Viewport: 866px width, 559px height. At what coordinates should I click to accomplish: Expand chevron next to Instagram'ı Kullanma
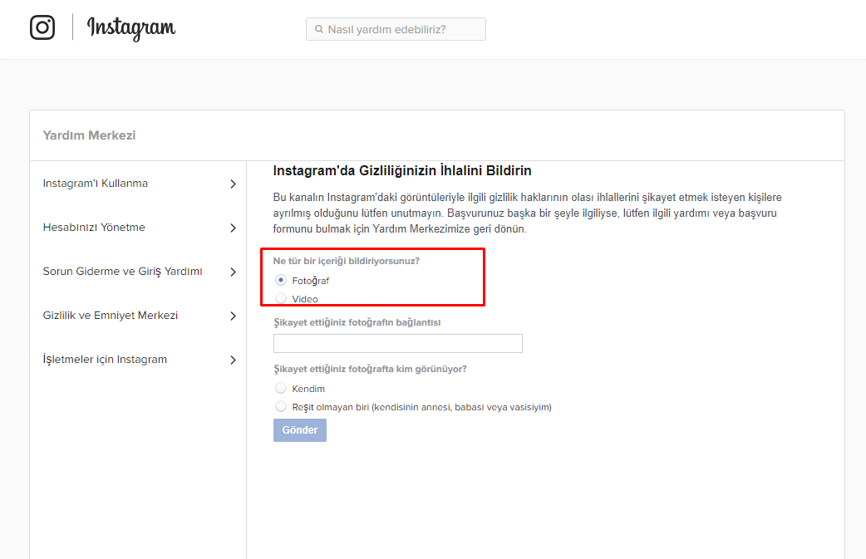click(233, 184)
